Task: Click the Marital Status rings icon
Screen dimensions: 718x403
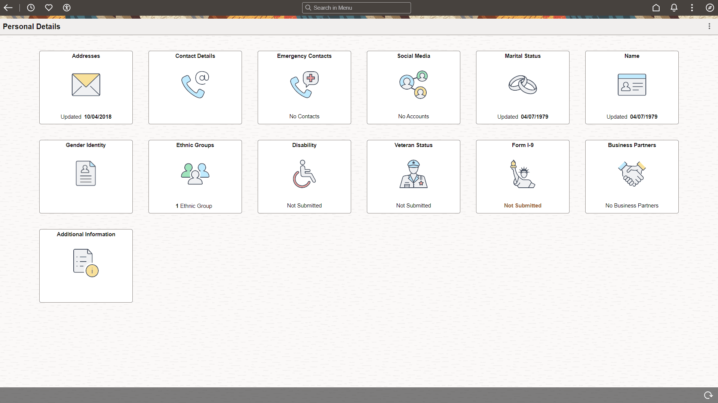Action: (522, 85)
